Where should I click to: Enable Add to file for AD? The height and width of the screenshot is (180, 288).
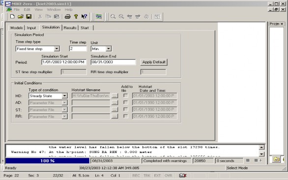126,103
